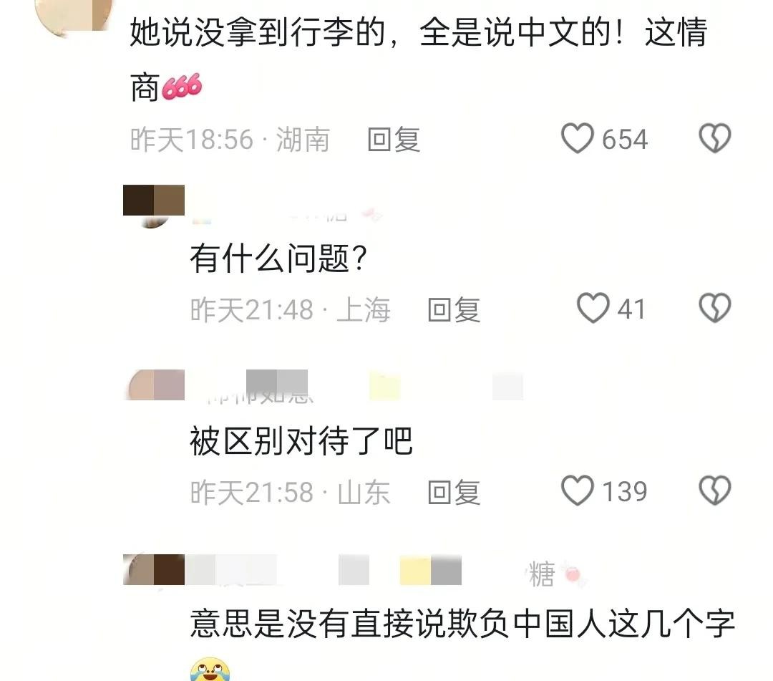The width and height of the screenshot is (773, 681).
Task: Click the 666 sticker emoji
Action: click(182, 87)
